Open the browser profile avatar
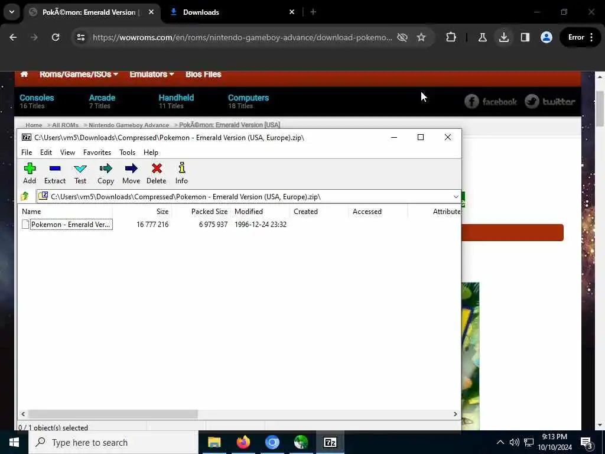Screen dimensions: 605x454 [547, 37]
